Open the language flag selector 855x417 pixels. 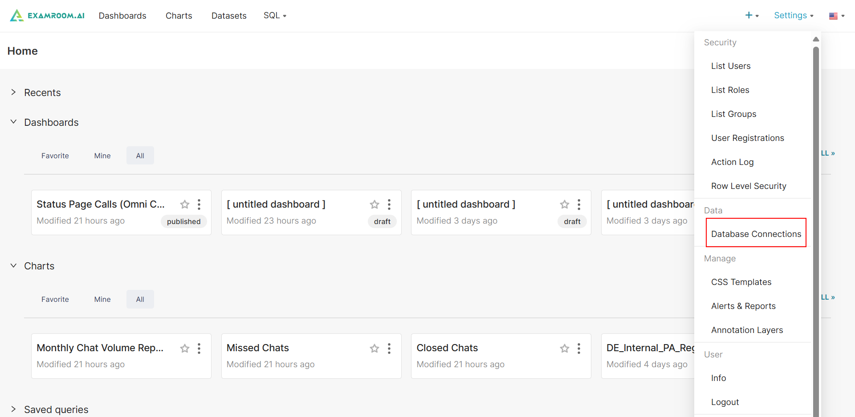pyautogui.click(x=836, y=16)
